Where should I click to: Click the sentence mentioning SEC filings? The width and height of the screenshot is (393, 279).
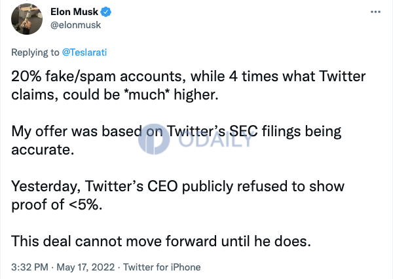coord(176,140)
